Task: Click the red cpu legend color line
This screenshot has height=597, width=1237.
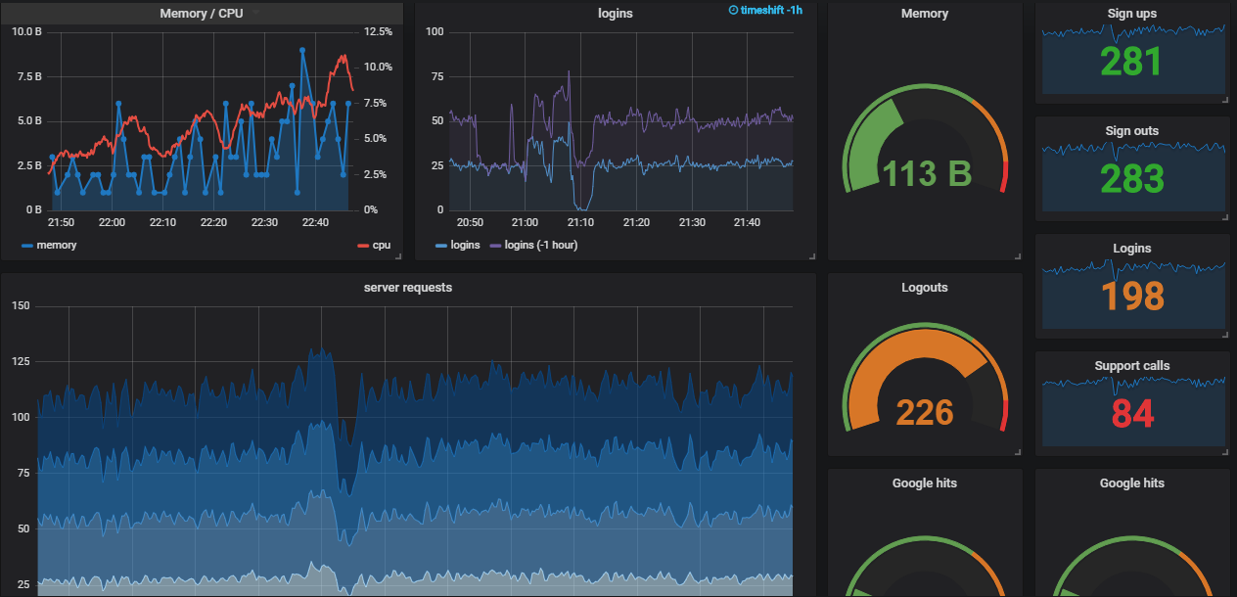Action: tap(363, 245)
